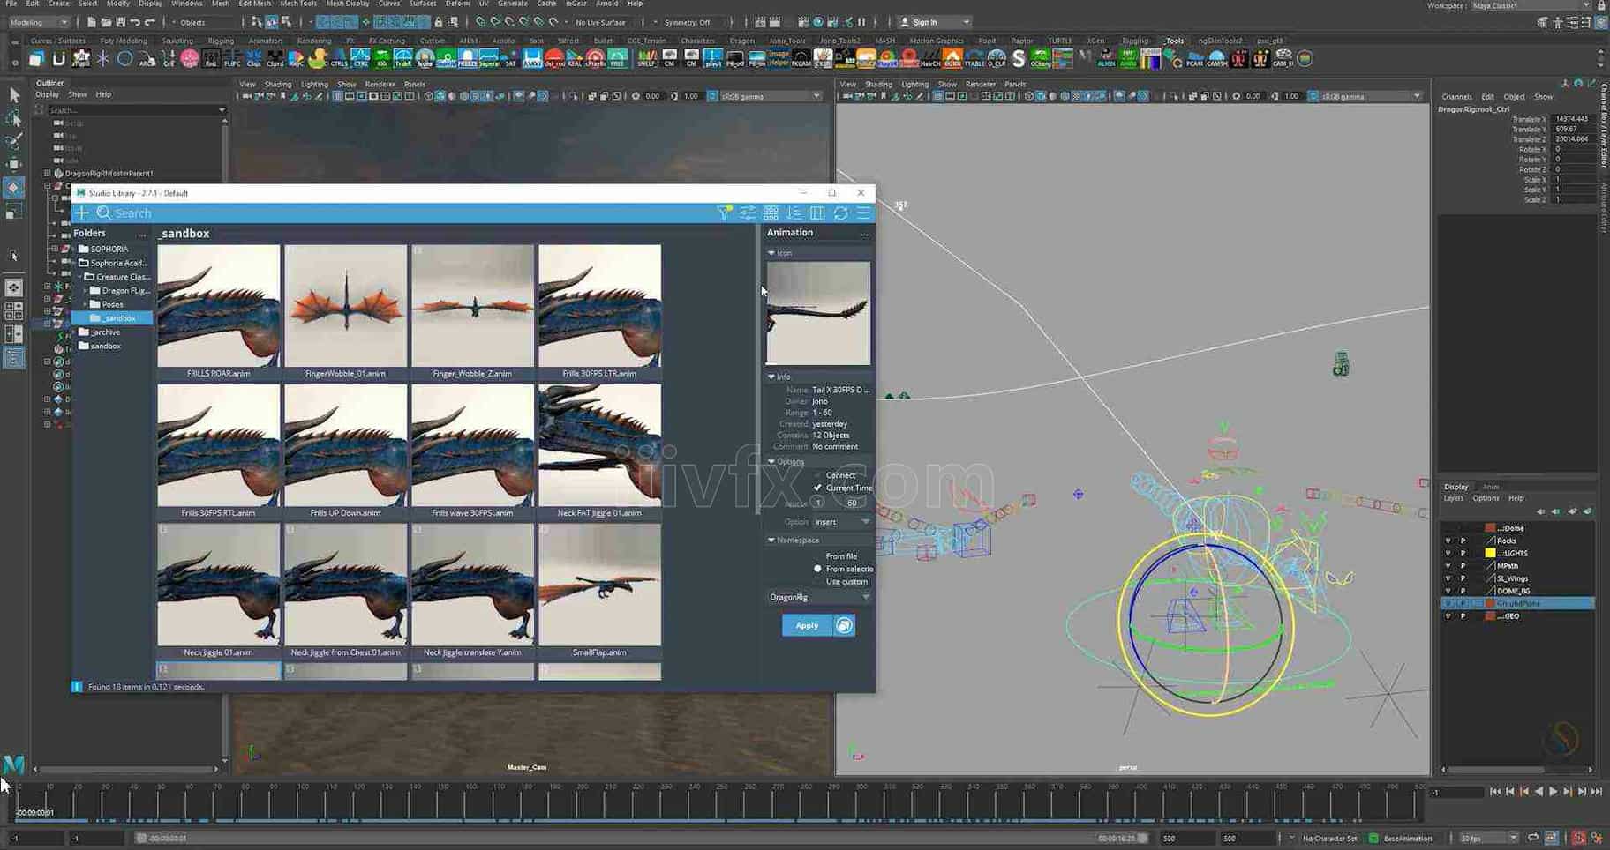Click the loop playback icon near fps field
The image size is (1610, 850).
tap(1533, 838)
